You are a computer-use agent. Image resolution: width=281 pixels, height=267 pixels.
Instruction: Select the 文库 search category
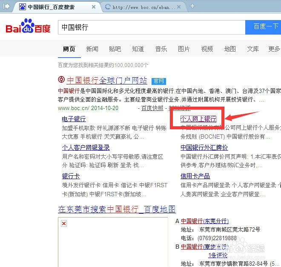click(253, 49)
